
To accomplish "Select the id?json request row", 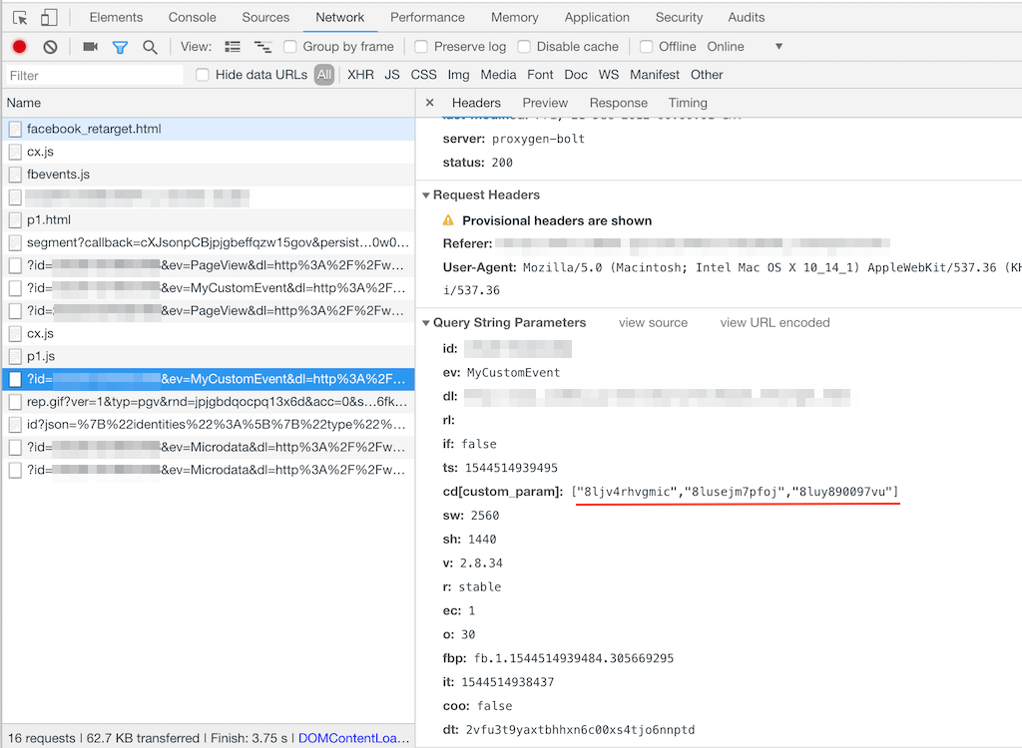I will (209, 425).
